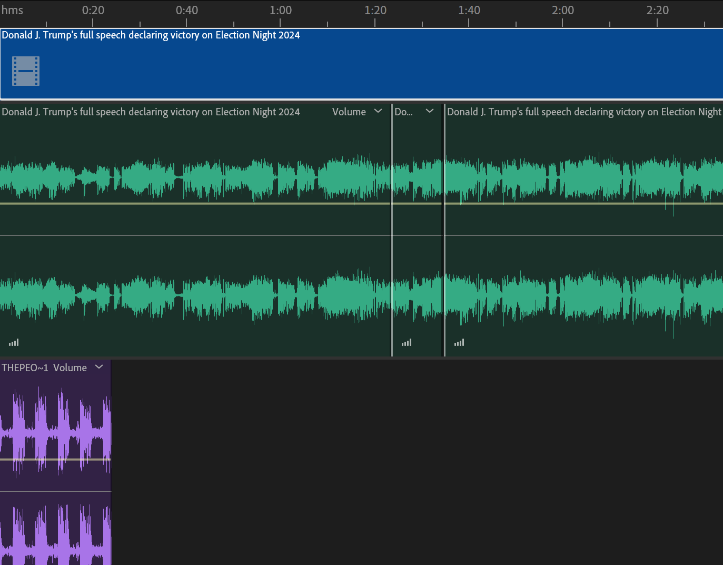Click the film strip icon in the video clip
The height and width of the screenshot is (565, 723).
click(26, 71)
